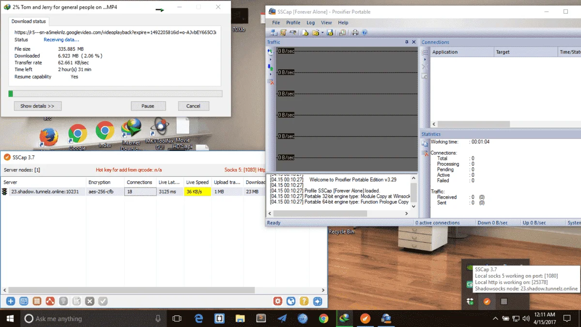Click the save profile icon in Proxifier toolbar
Screen dimensions: 581x327
click(330, 32)
